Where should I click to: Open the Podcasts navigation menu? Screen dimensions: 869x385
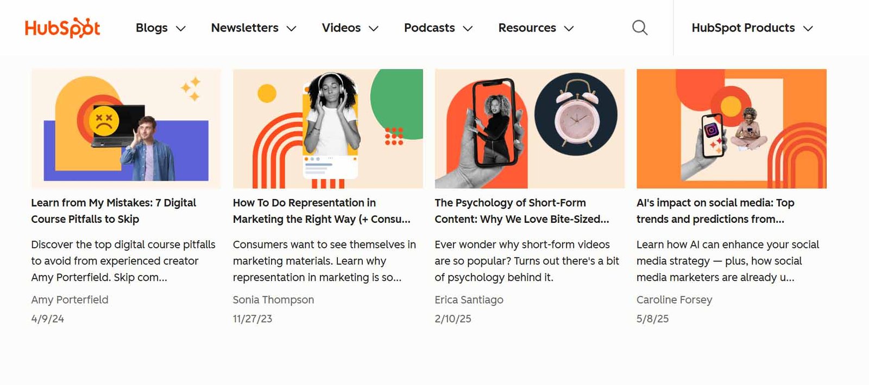point(438,28)
